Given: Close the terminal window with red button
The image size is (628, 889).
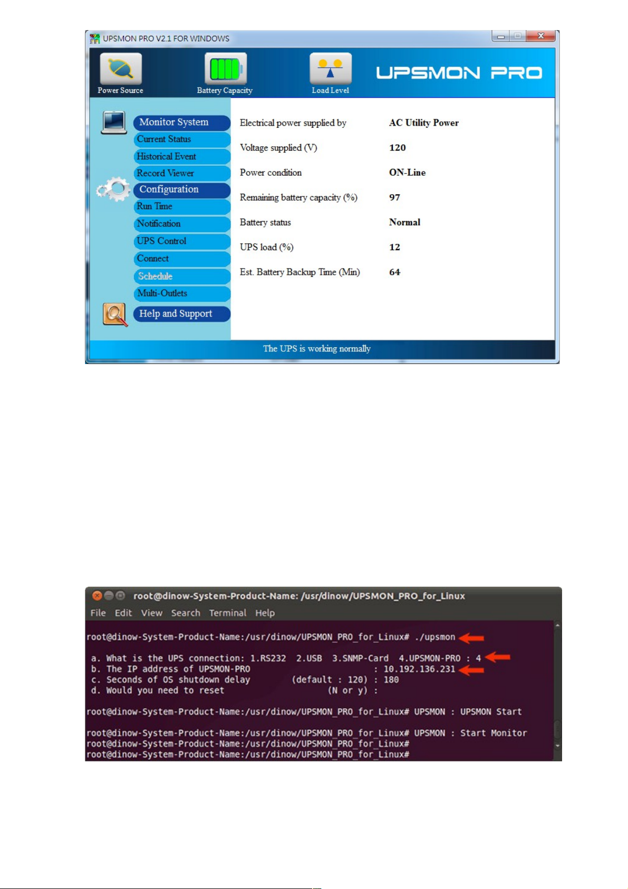Looking at the screenshot, I should point(97,596).
